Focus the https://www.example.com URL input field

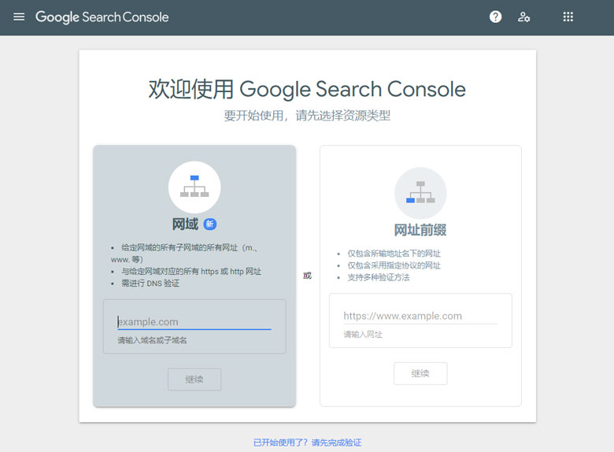[420, 316]
